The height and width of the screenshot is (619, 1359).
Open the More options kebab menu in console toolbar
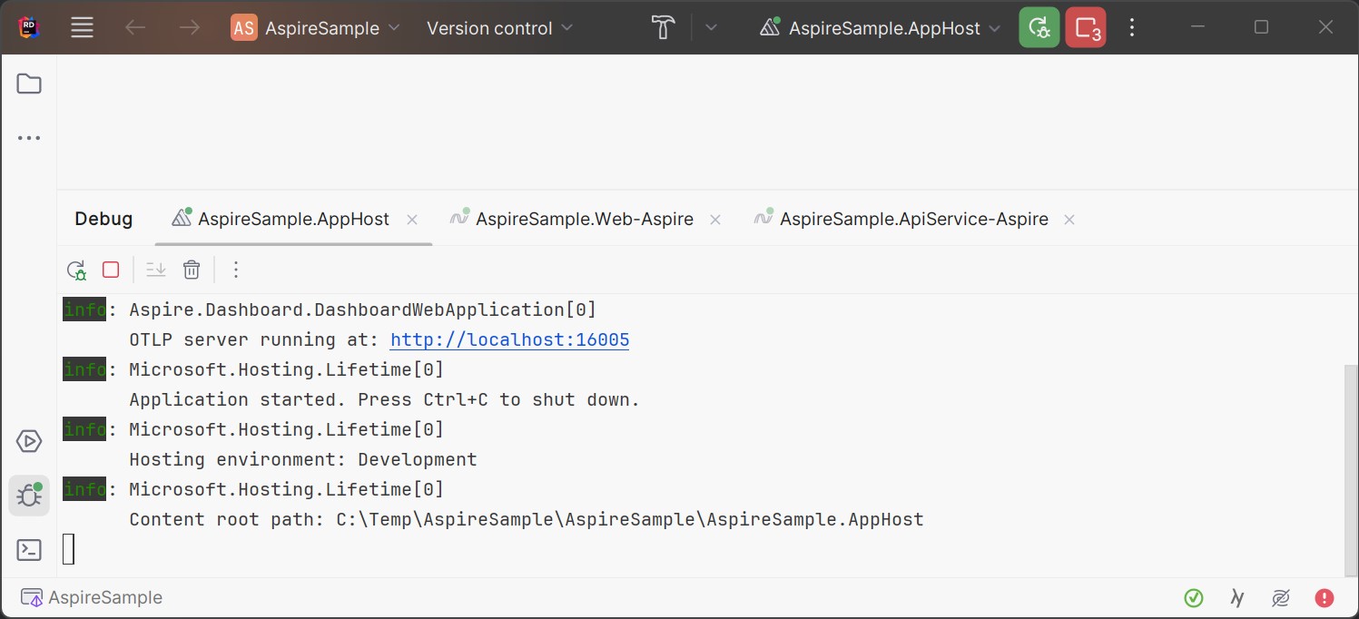[236, 270]
